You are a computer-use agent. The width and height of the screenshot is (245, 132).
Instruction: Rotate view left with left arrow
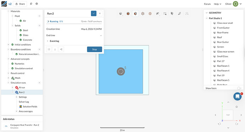[216, 115]
